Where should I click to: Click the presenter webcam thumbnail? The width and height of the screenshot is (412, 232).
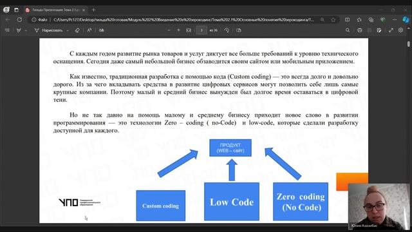tap(379, 206)
